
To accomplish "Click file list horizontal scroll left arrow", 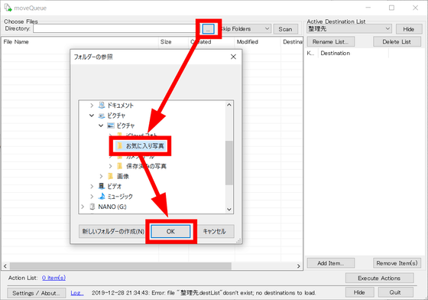I will click(5, 266).
